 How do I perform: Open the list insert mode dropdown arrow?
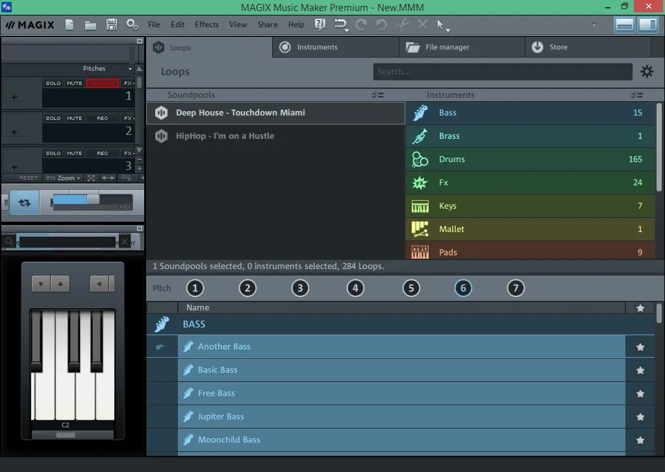click(347, 31)
